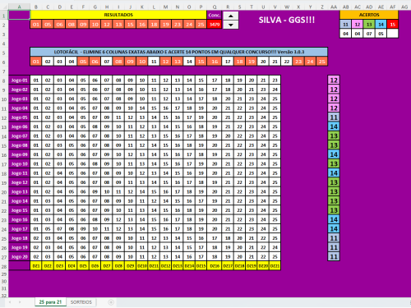
Task: Click column header A
Action: (x=19, y=7)
